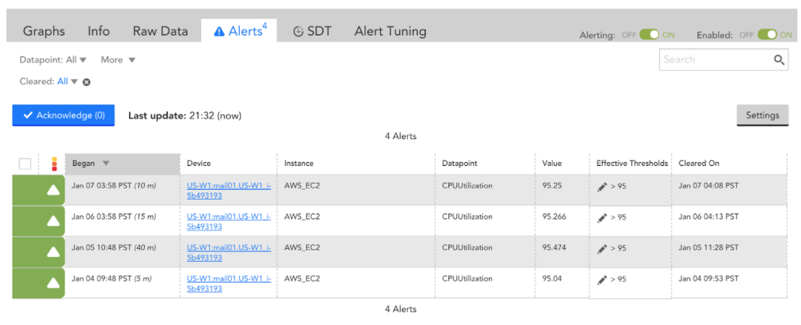Check the select-all alerts checkbox
Screen dimensions: 801x325
click(25, 164)
